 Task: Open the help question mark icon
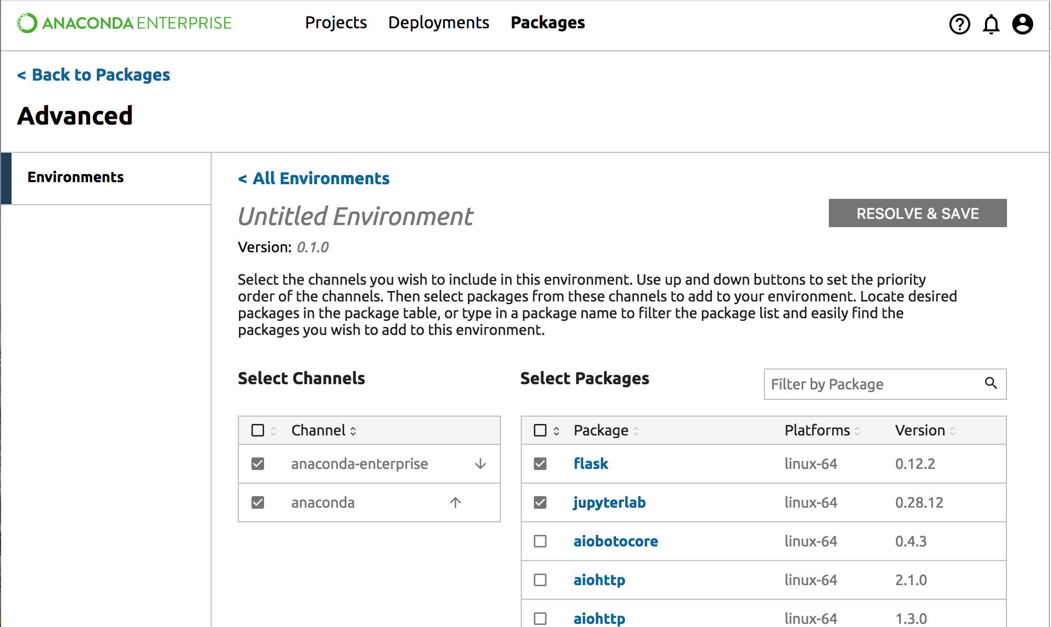pyautogui.click(x=959, y=24)
